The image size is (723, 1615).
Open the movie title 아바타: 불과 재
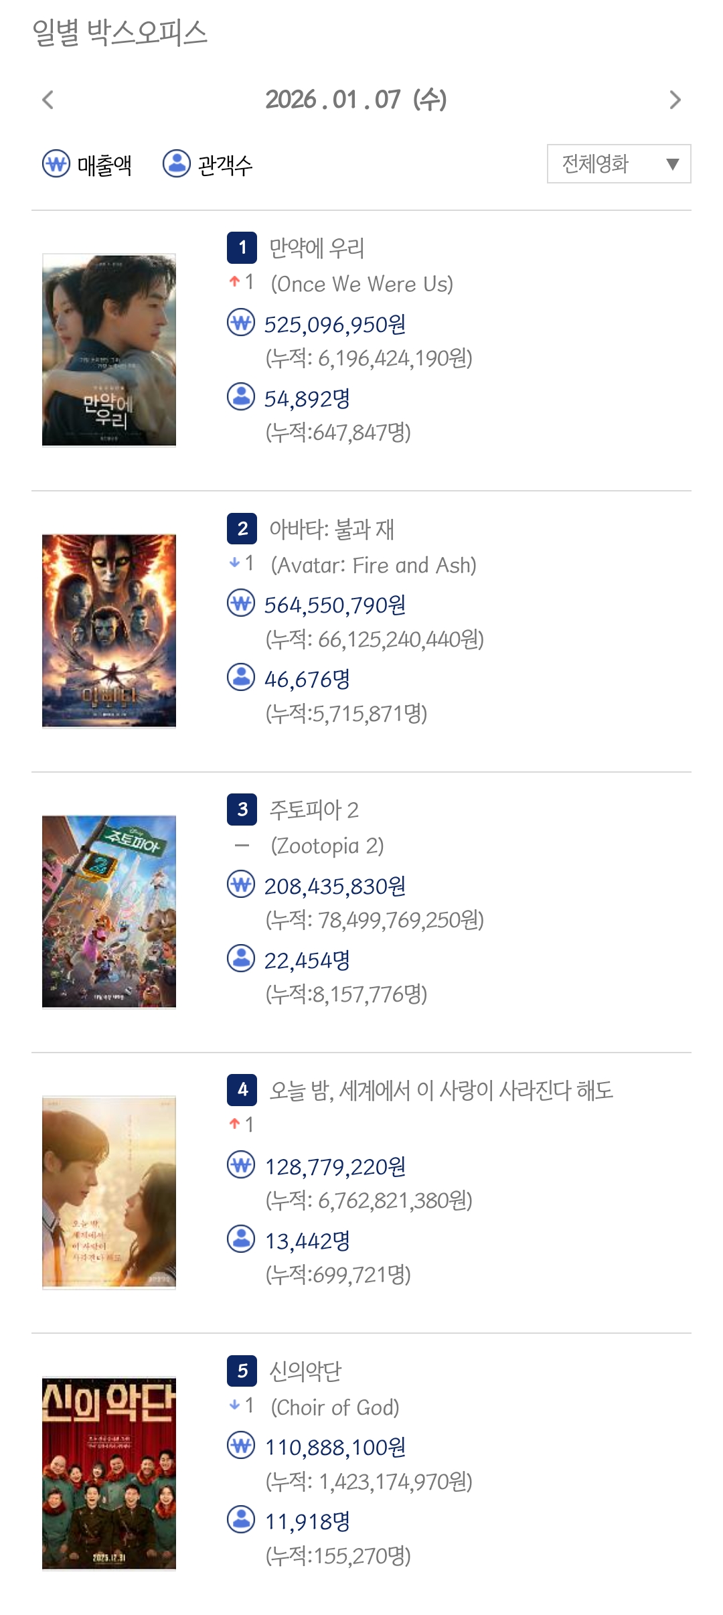click(x=331, y=529)
